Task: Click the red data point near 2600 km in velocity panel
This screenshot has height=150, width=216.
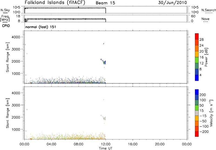Action: pos(27,110)
